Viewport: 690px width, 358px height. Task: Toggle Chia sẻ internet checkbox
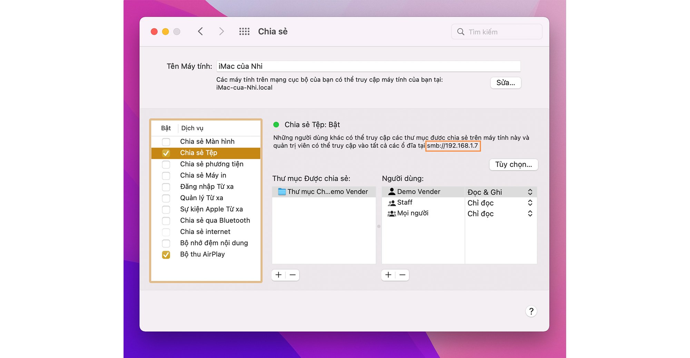click(166, 232)
